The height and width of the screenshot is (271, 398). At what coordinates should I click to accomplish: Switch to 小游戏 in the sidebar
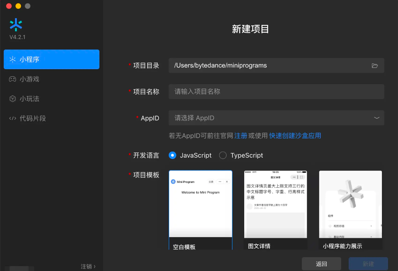(51, 79)
